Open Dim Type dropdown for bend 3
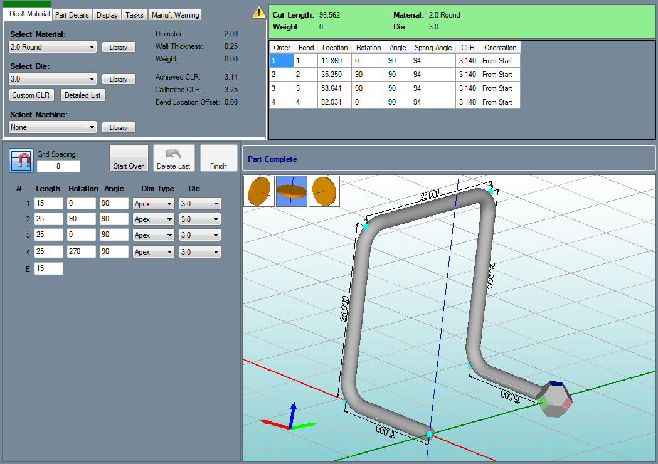This screenshot has height=464, width=658. point(154,235)
